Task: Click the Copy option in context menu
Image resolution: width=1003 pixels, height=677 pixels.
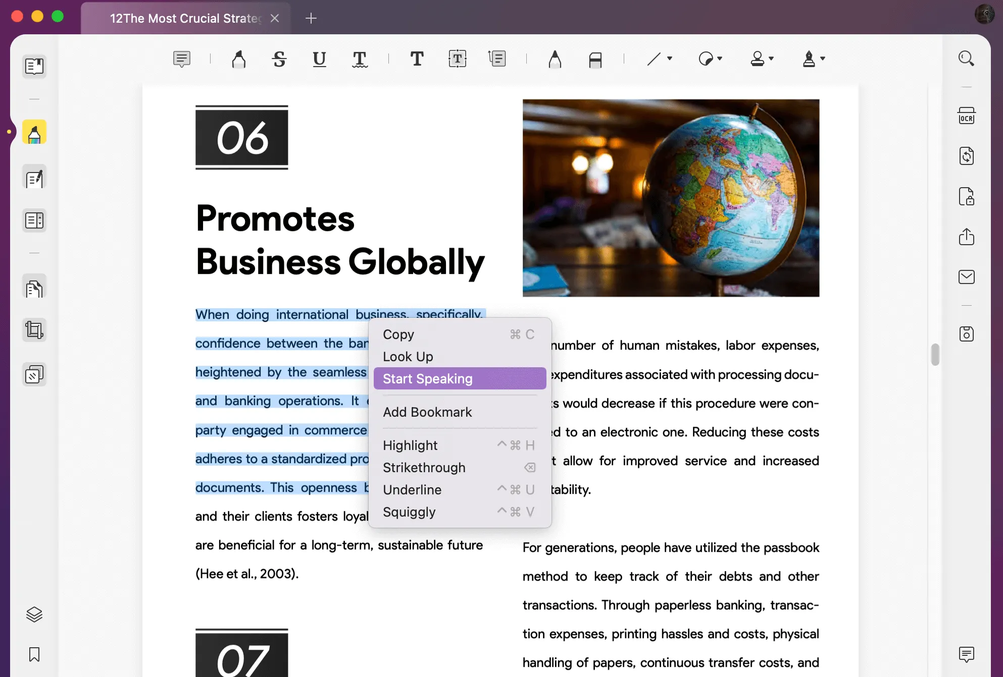Action: point(398,334)
